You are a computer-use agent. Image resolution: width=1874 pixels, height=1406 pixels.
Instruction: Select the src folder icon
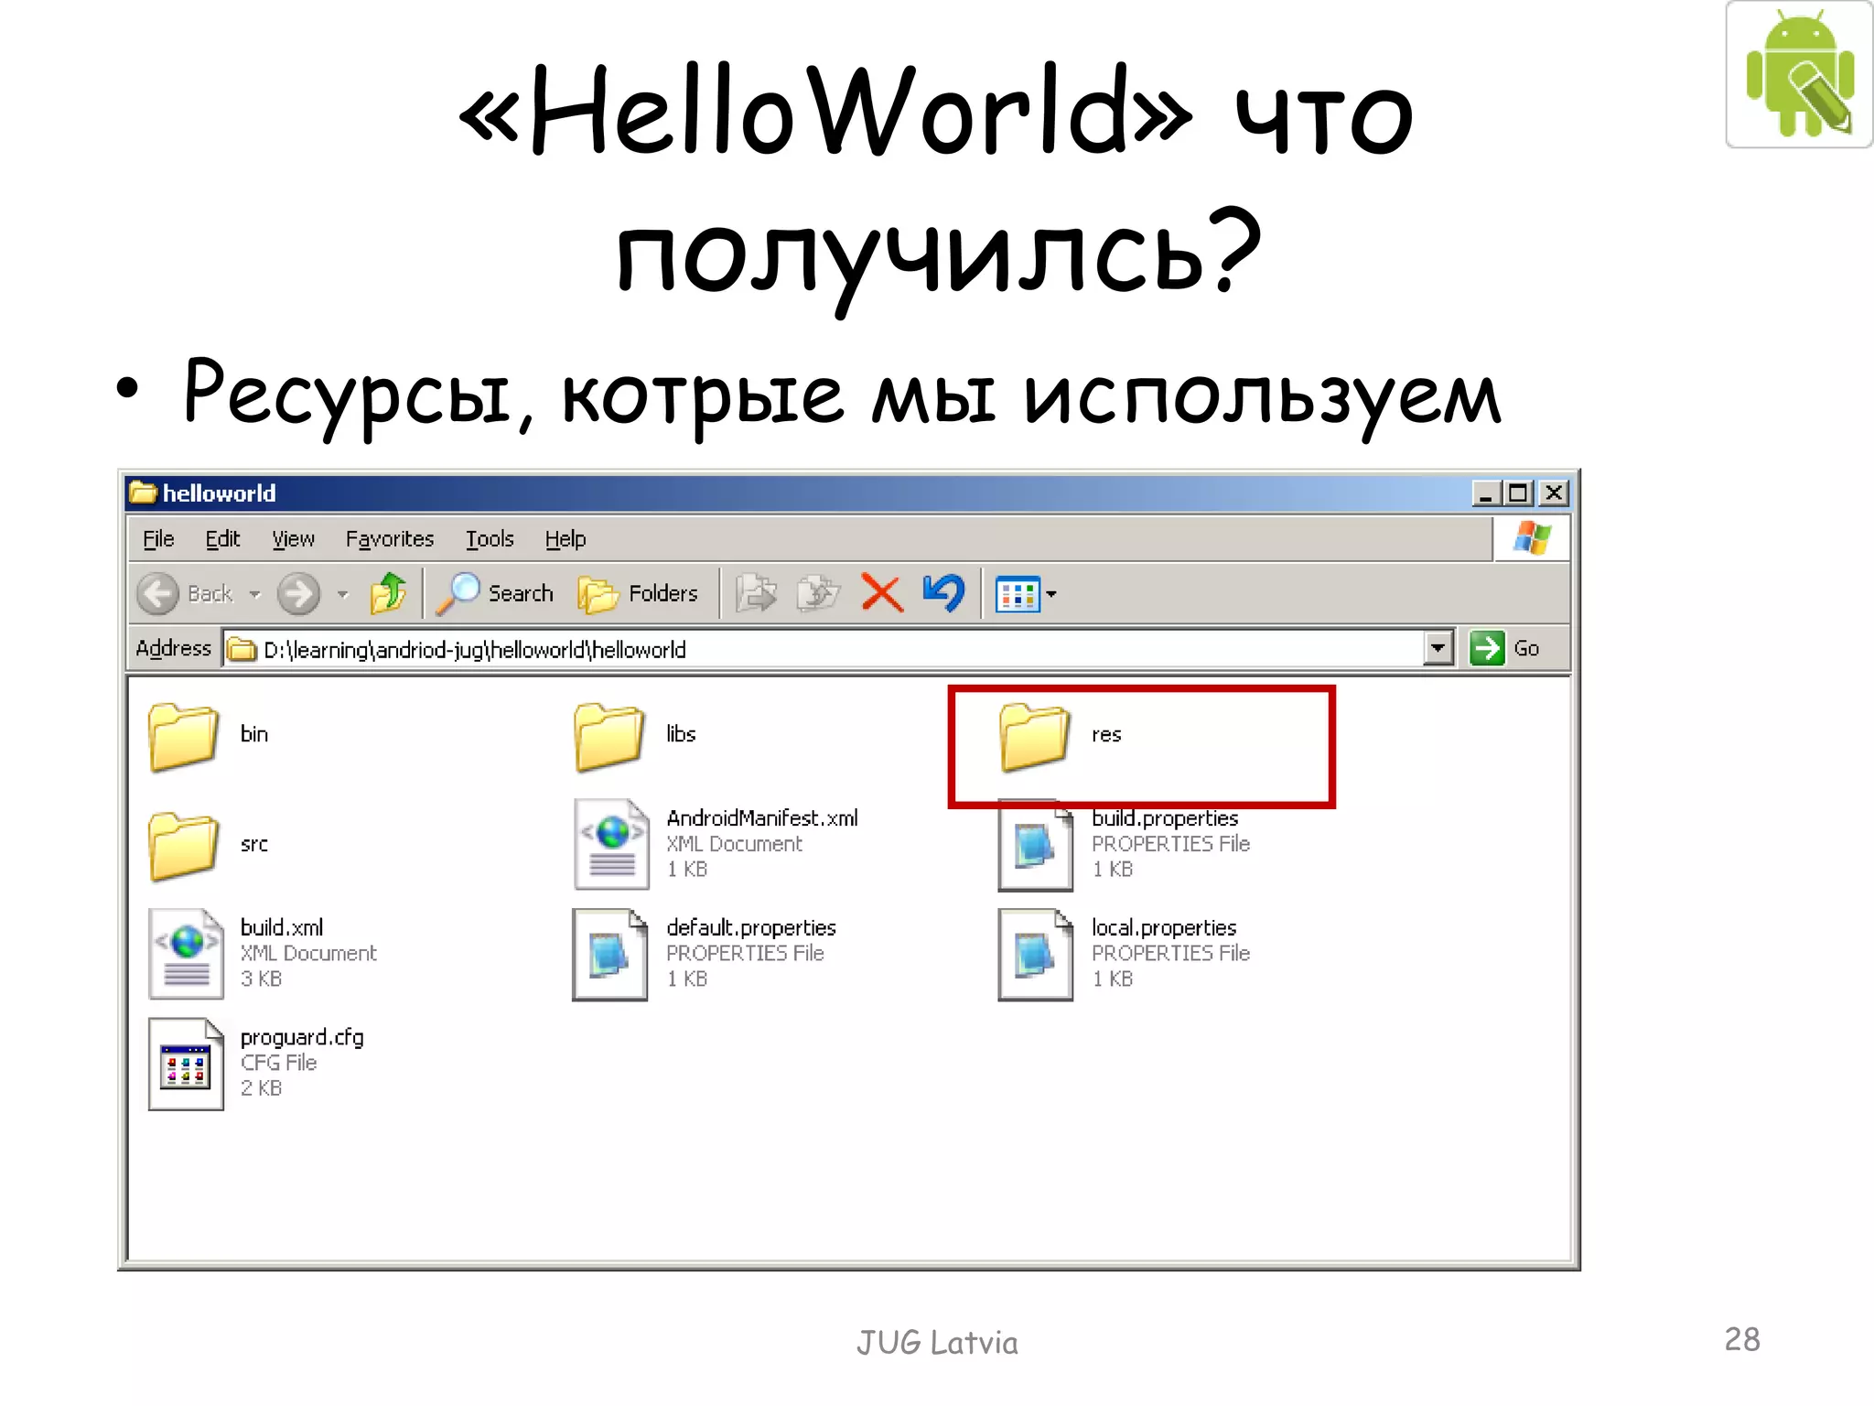tap(183, 846)
